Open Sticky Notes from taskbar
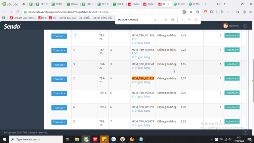Viewport: 254px width, 143px height. point(104,139)
